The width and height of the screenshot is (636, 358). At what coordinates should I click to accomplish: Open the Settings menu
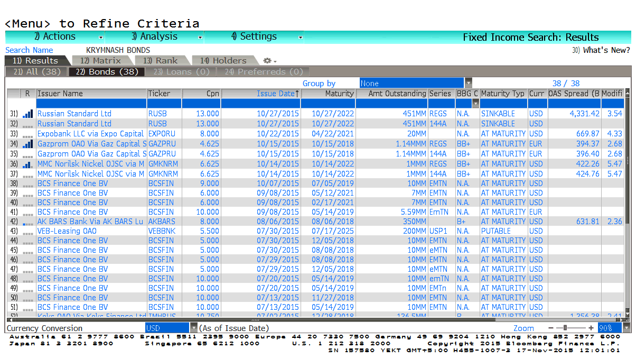pos(254,37)
